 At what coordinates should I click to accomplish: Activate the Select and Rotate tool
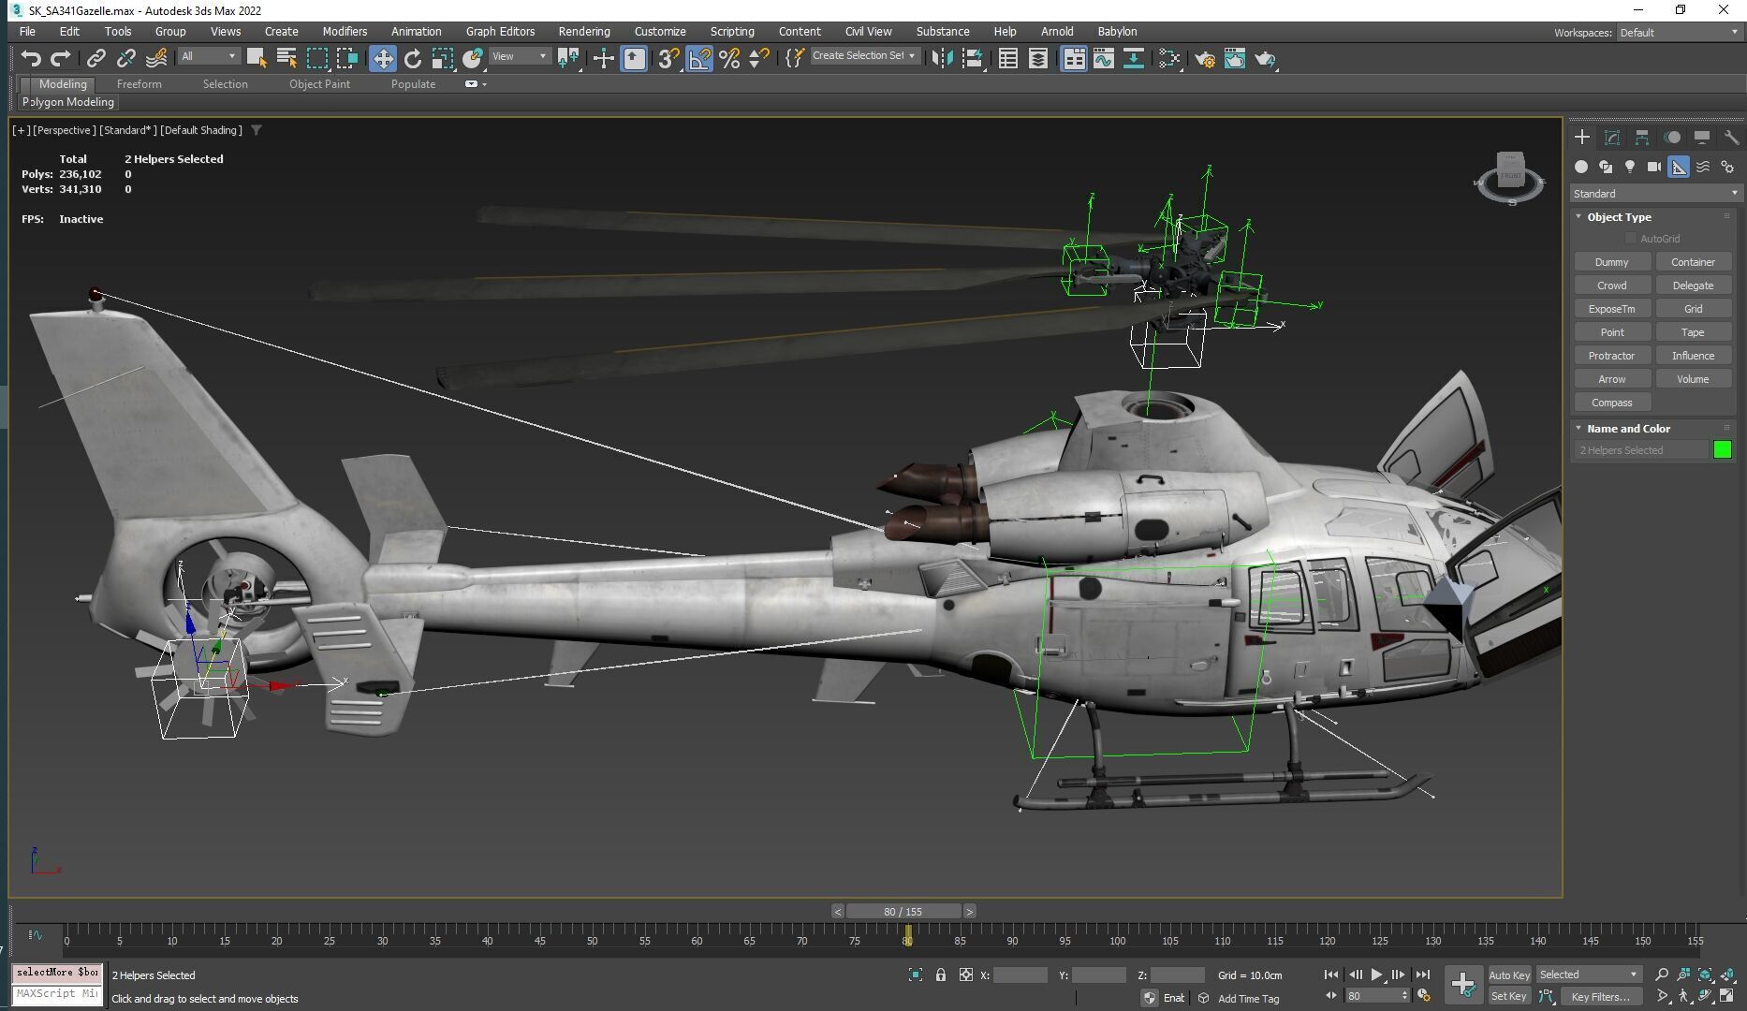tap(413, 59)
